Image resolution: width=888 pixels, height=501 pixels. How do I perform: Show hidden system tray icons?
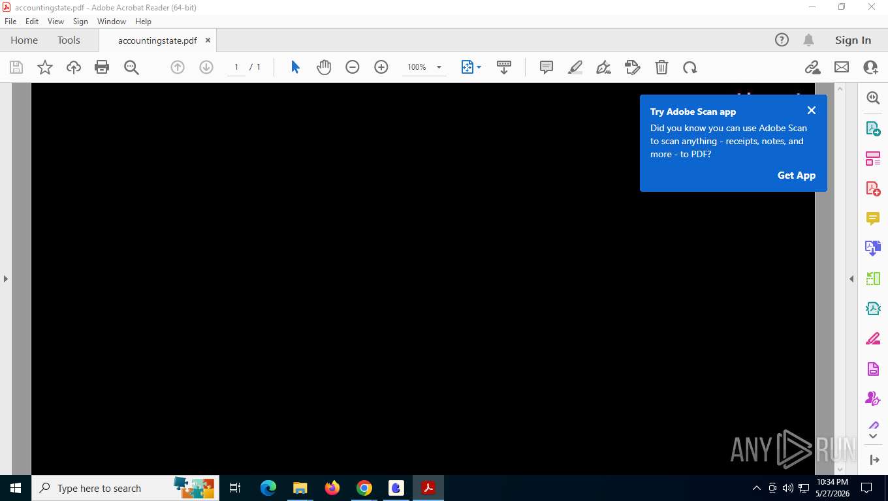[x=757, y=488]
